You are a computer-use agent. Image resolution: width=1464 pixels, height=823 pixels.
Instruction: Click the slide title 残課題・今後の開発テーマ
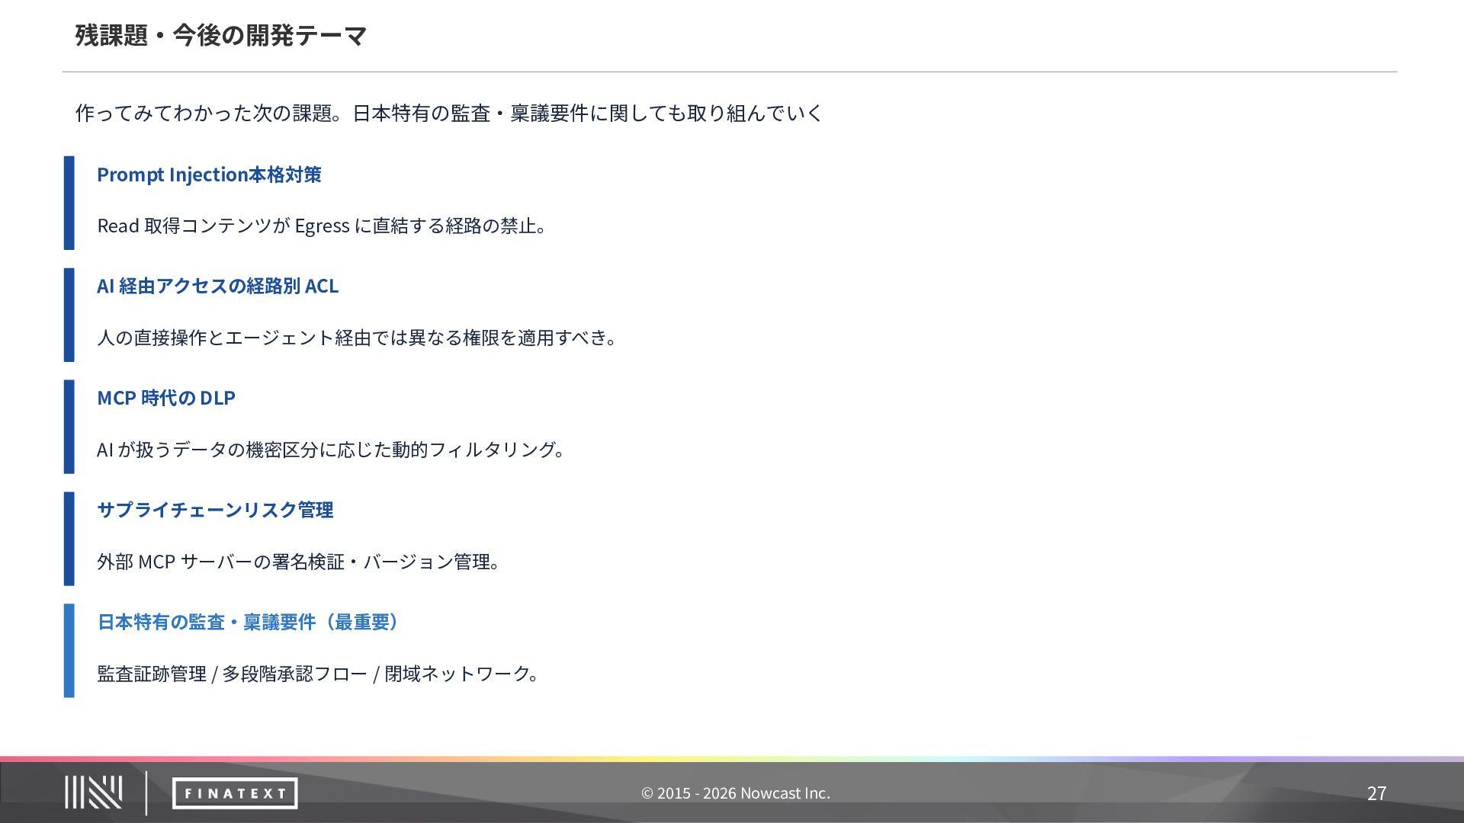tap(221, 35)
